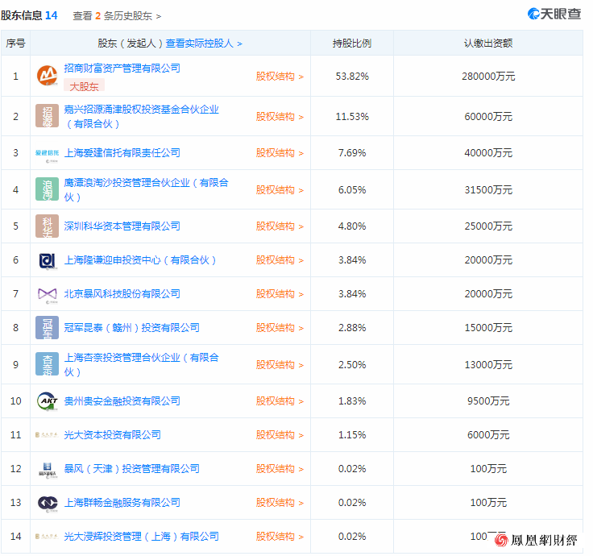The image size is (593, 556).
Task: View 2 条历史股东 link
Action: coord(117,16)
